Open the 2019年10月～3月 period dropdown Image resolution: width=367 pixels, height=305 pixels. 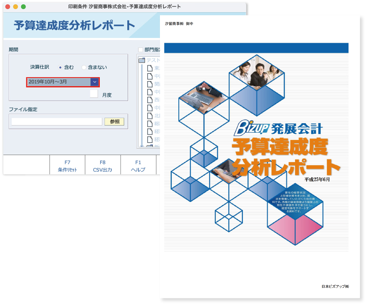point(95,82)
